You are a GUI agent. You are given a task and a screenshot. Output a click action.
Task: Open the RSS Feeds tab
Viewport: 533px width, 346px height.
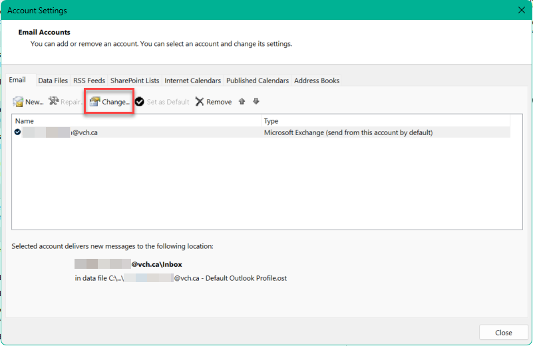[x=89, y=81]
